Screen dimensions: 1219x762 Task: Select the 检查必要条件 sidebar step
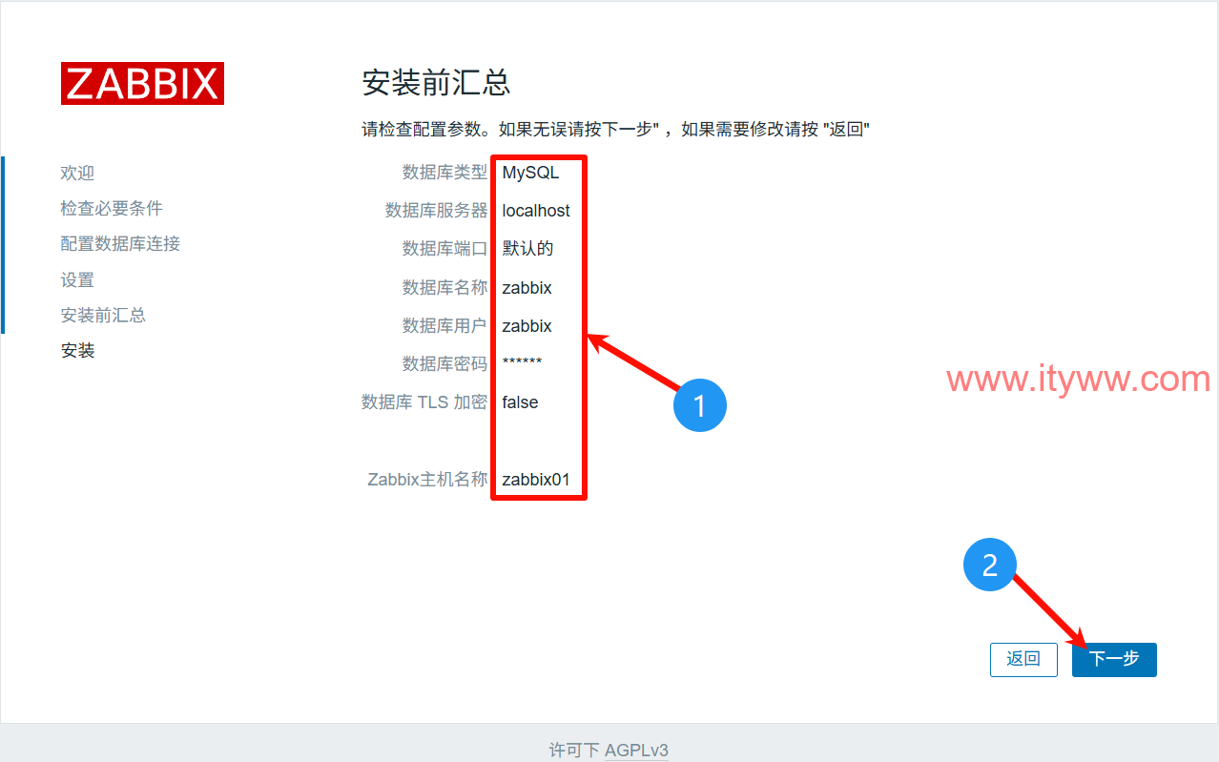pyautogui.click(x=112, y=208)
